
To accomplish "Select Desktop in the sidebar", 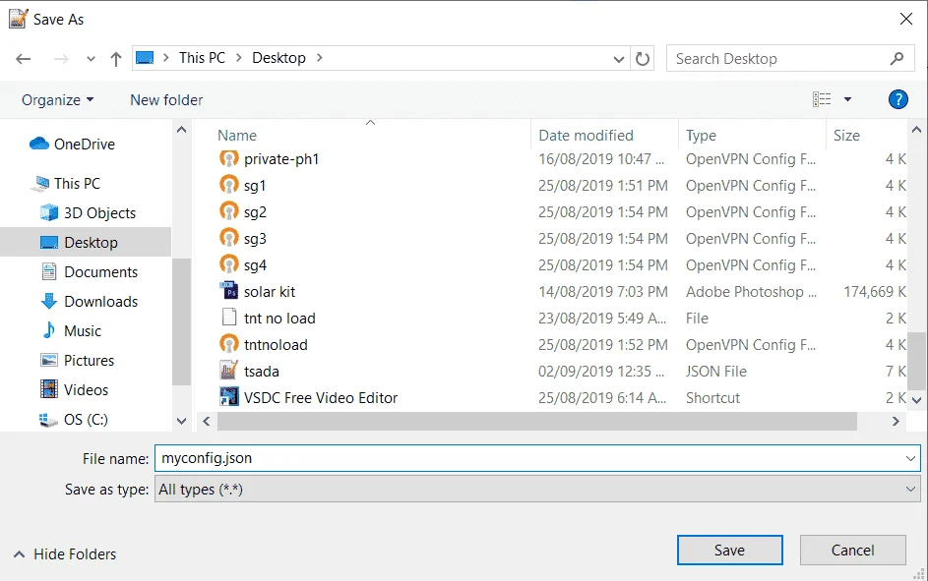I will (x=86, y=243).
